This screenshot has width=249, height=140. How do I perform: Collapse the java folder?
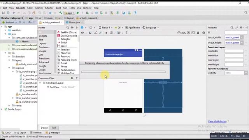[5, 34]
